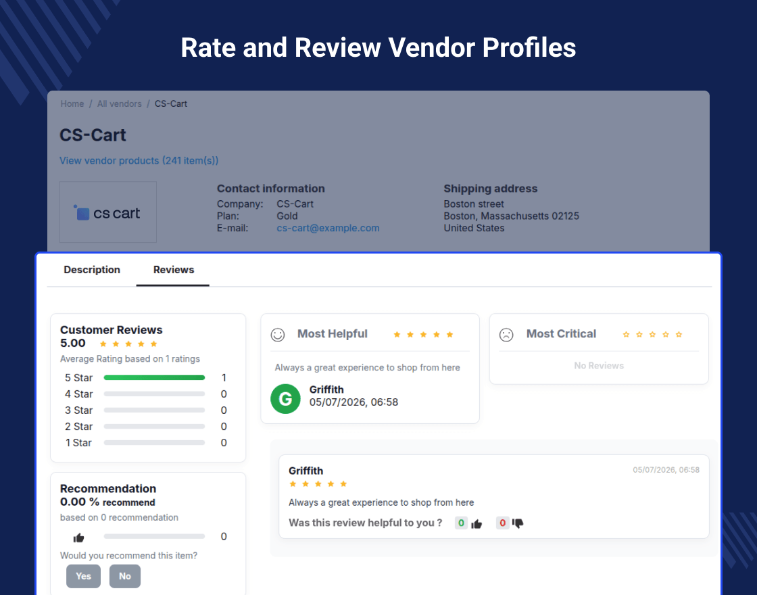Click thumbs down icon on Griffith's review

[518, 523]
